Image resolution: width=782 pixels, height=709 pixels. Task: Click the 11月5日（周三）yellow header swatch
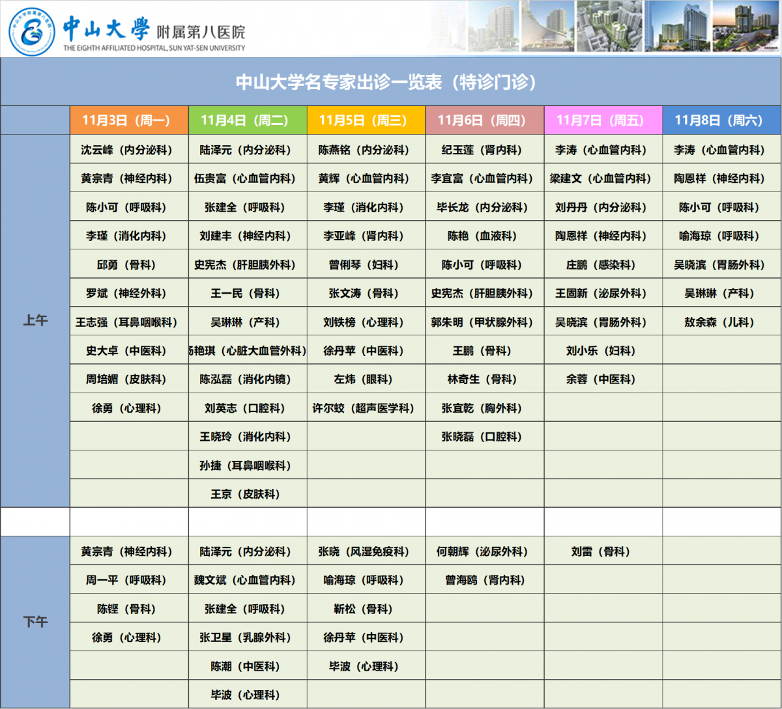point(366,120)
